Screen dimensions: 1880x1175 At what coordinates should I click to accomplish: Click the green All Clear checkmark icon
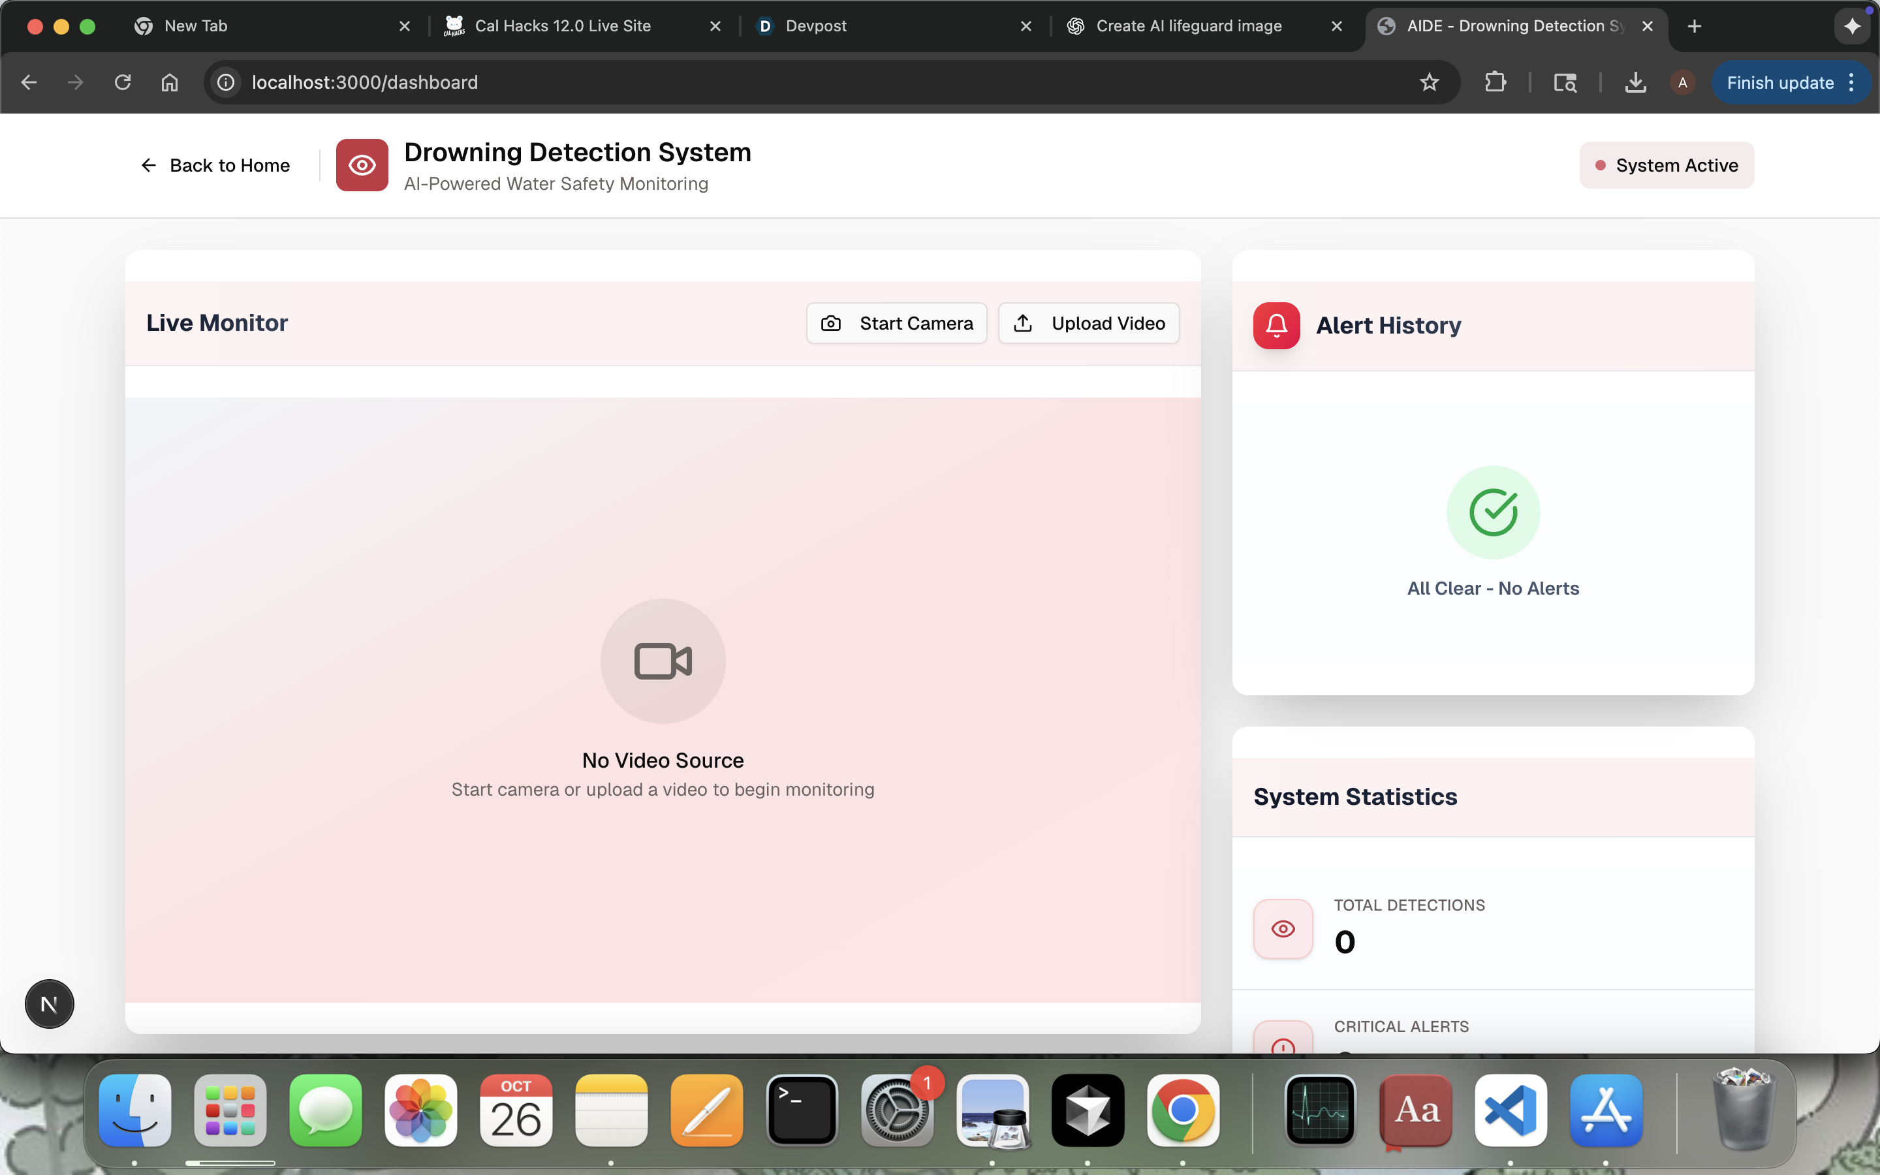pyautogui.click(x=1492, y=512)
